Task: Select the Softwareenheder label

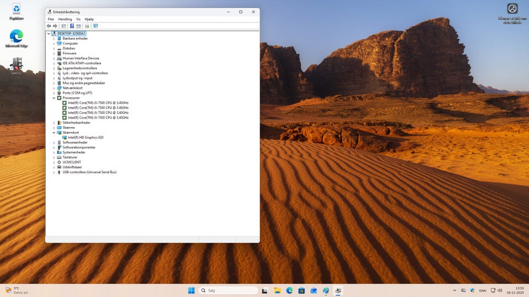Action: point(75,142)
